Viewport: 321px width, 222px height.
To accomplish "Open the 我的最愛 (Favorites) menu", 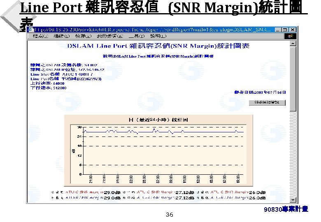I will tap(110, 36).
